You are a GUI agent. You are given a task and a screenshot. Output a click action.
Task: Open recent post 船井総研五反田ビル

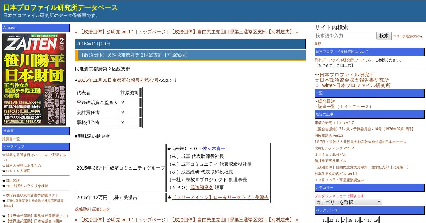(331, 161)
